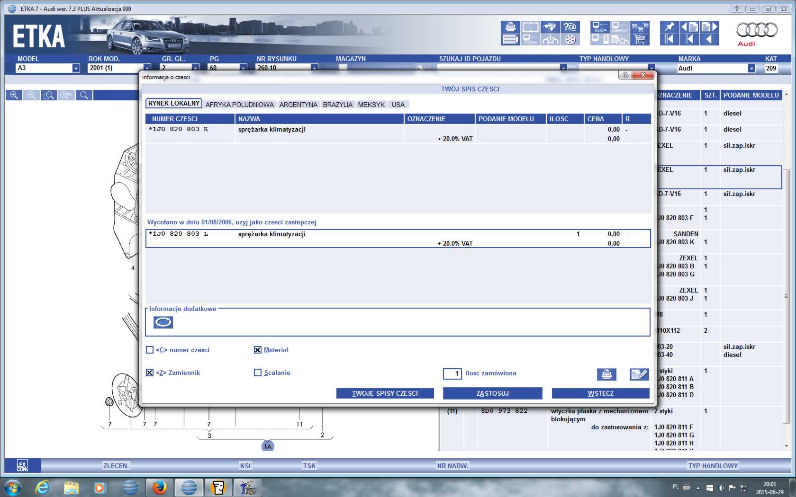
Task: Jump to first illustration icon
Action: pyautogui.click(x=669, y=39)
